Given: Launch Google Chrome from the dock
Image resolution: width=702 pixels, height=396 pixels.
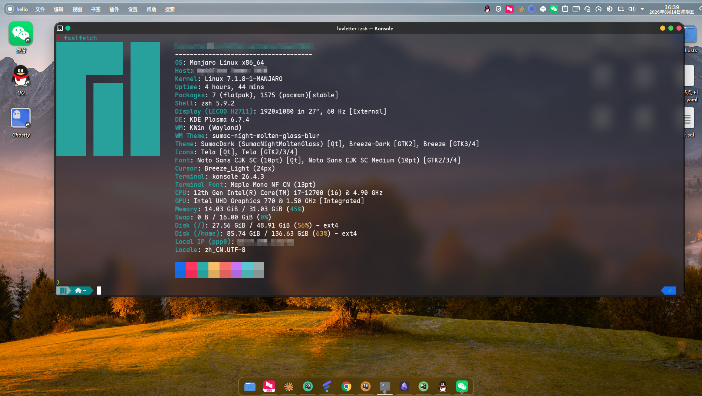Looking at the screenshot, I should point(346,386).
